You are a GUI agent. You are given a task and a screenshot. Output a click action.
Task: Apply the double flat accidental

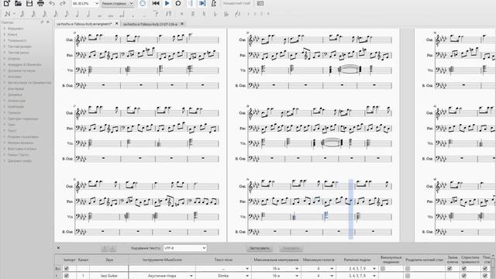(226, 14)
